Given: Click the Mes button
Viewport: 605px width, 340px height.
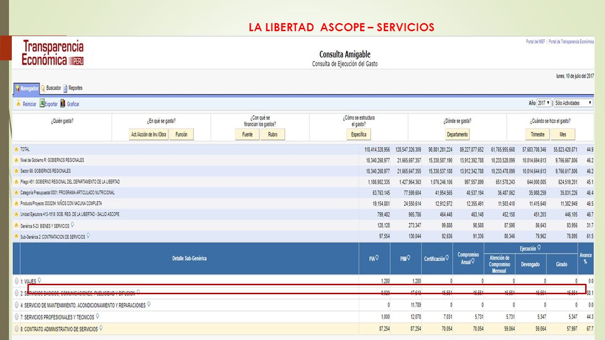Looking at the screenshot, I should pyautogui.click(x=563, y=135).
